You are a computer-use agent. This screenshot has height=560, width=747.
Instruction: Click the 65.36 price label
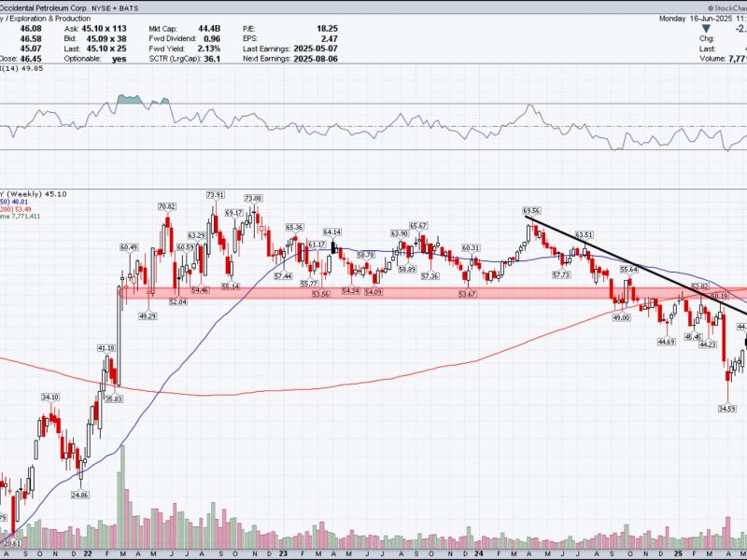pyautogui.click(x=294, y=227)
